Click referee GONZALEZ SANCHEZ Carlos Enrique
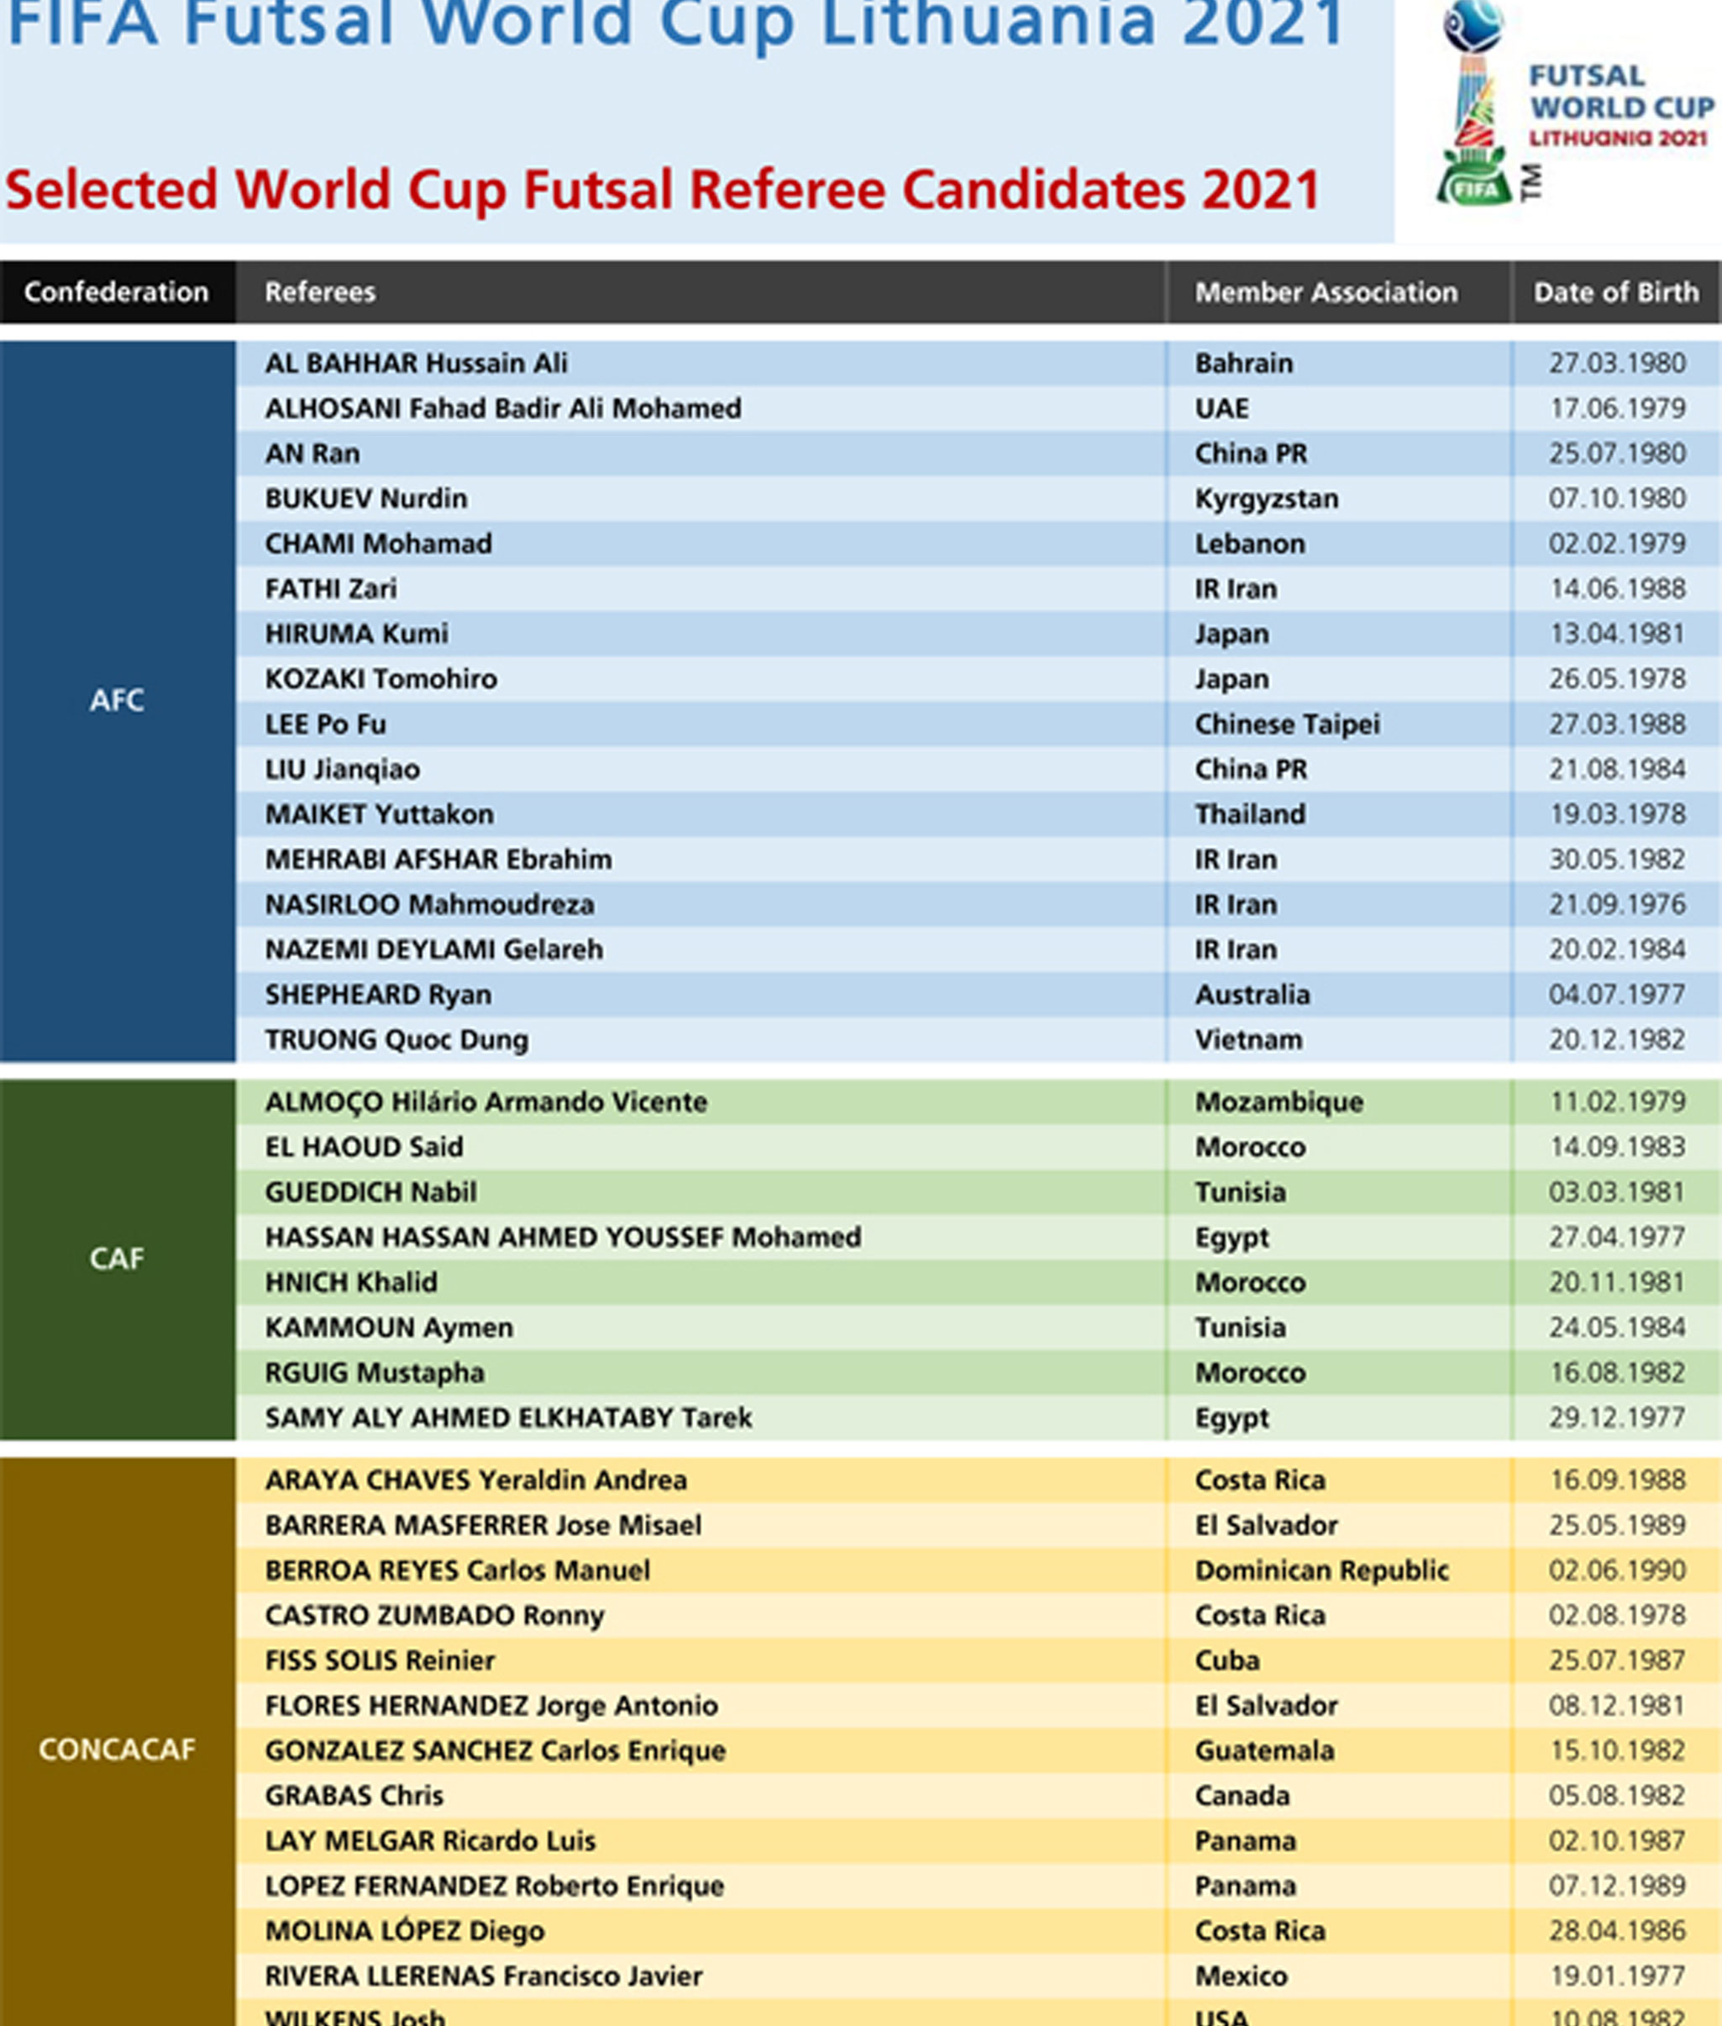Screen dimensions: 1722x2026 coord(495,1750)
